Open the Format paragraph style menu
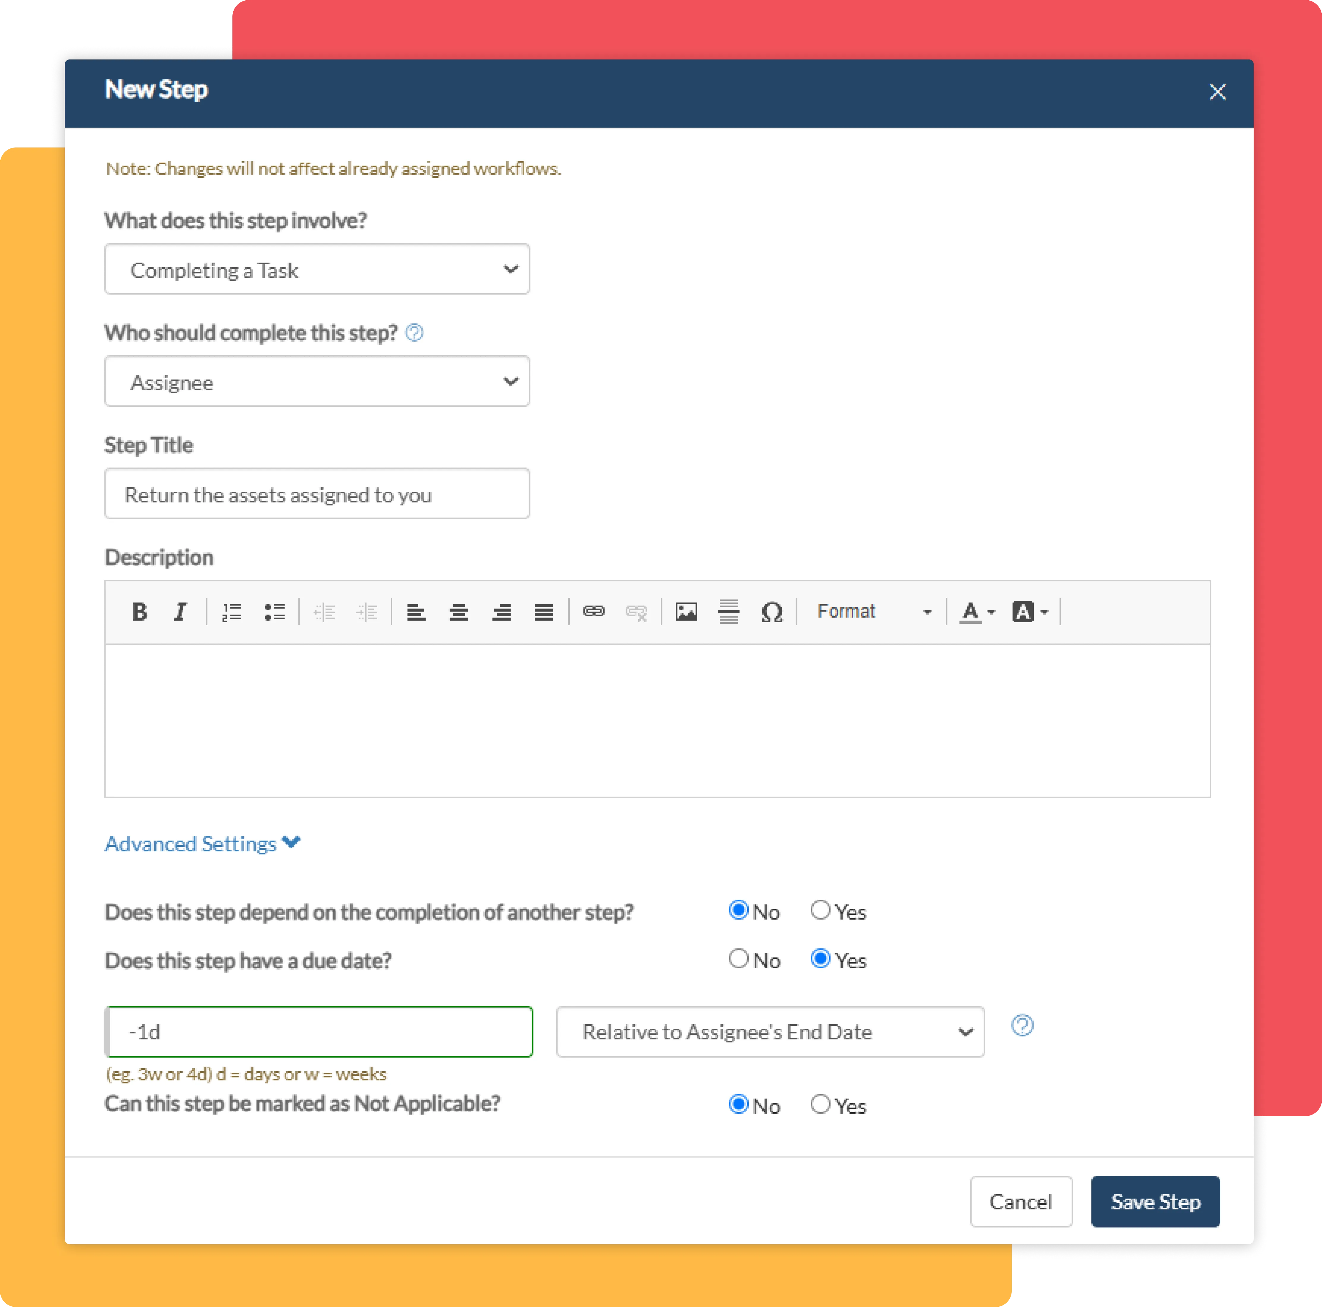This screenshot has width=1322, height=1307. 873,611
